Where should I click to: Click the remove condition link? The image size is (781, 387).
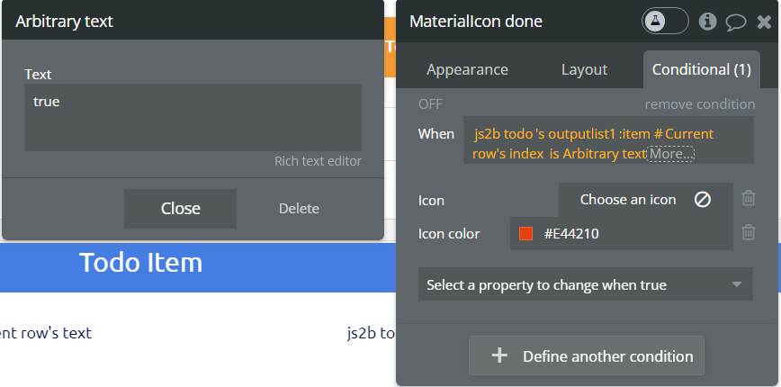tap(699, 104)
